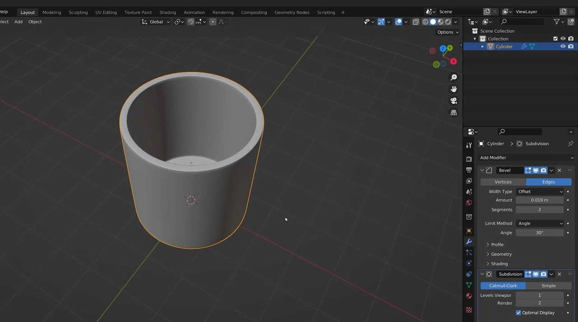Open the Particles properties tab icon
The height and width of the screenshot is (322, 578).
[469, 252]
